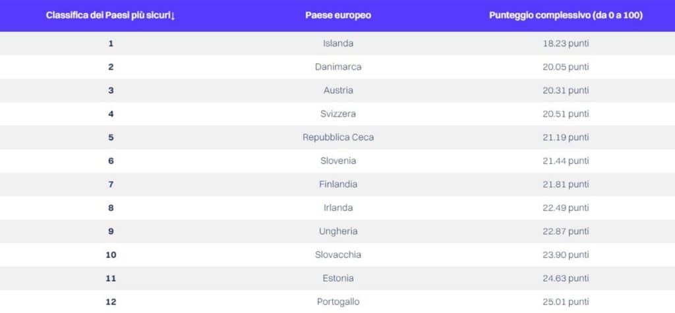Select the Finlandia row name
675x313 pixels.
[x=338, y=184]
